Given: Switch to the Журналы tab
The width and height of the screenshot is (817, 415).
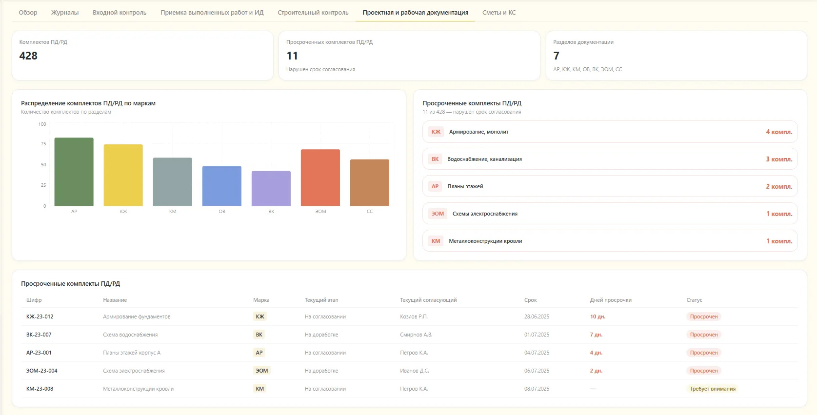Looking at the screenshot, I should (x=65, y=13).
